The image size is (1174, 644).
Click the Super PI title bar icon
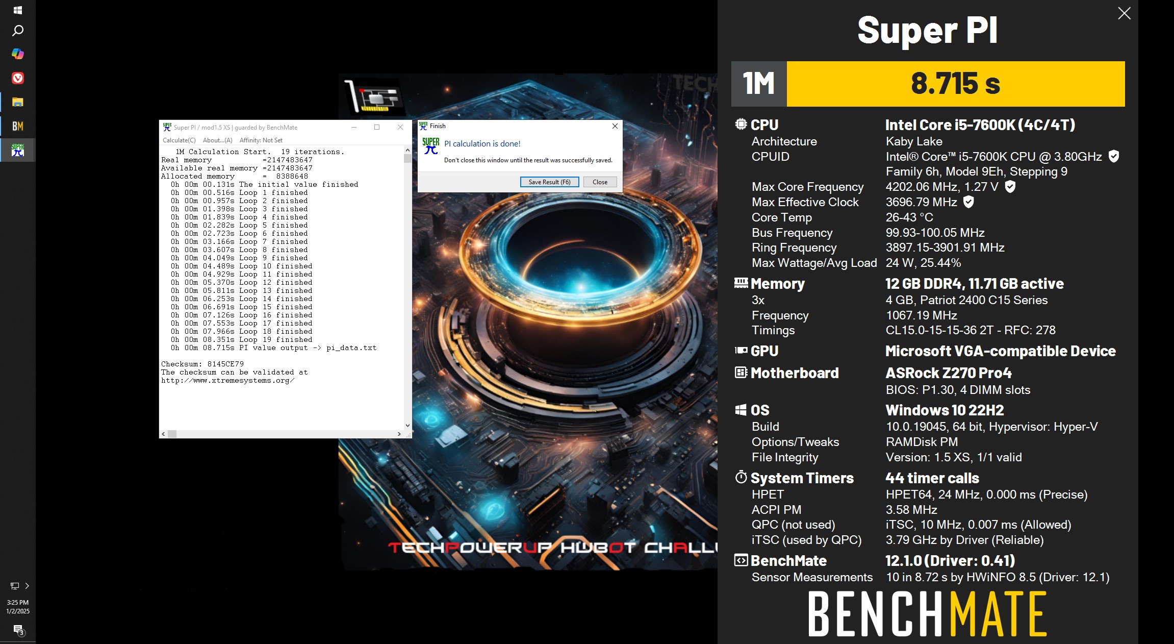pos(167,127)
